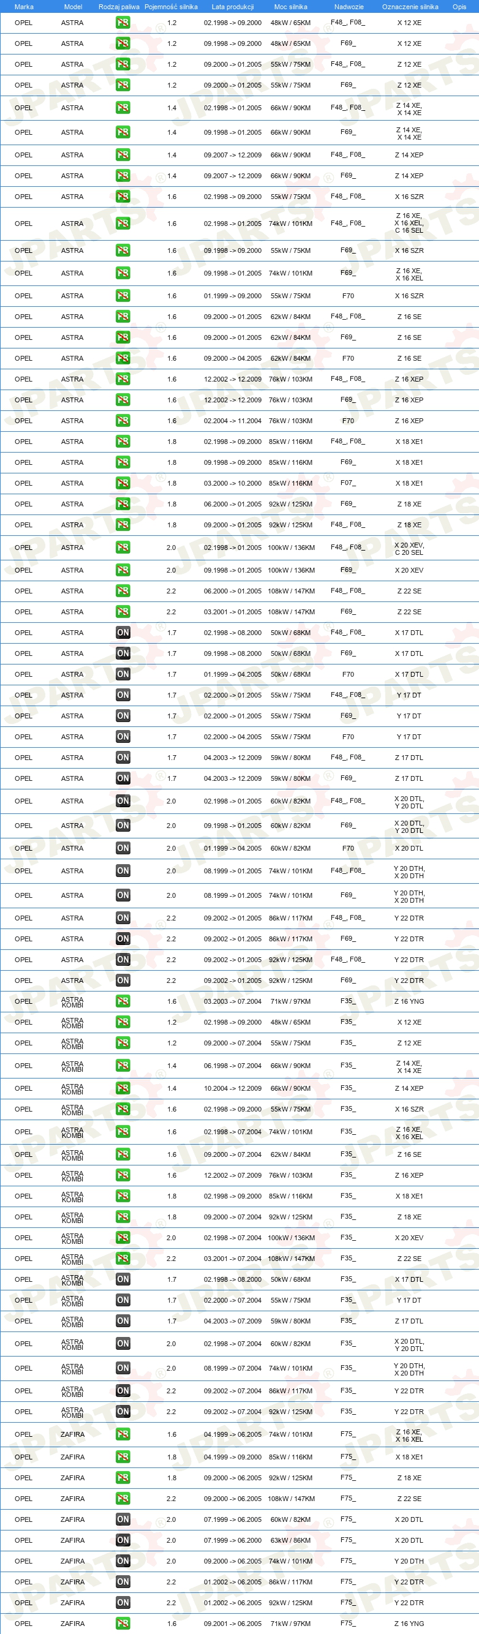Select 'Z 14 XEP' in the Astra Kombi row
479x1634 pixels.
pyautogui.click(x=409, y=1088)
